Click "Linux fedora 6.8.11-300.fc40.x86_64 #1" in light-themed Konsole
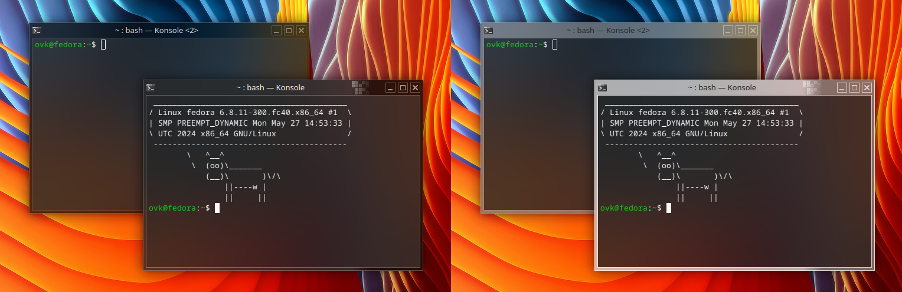 click(x=699, y=112)
